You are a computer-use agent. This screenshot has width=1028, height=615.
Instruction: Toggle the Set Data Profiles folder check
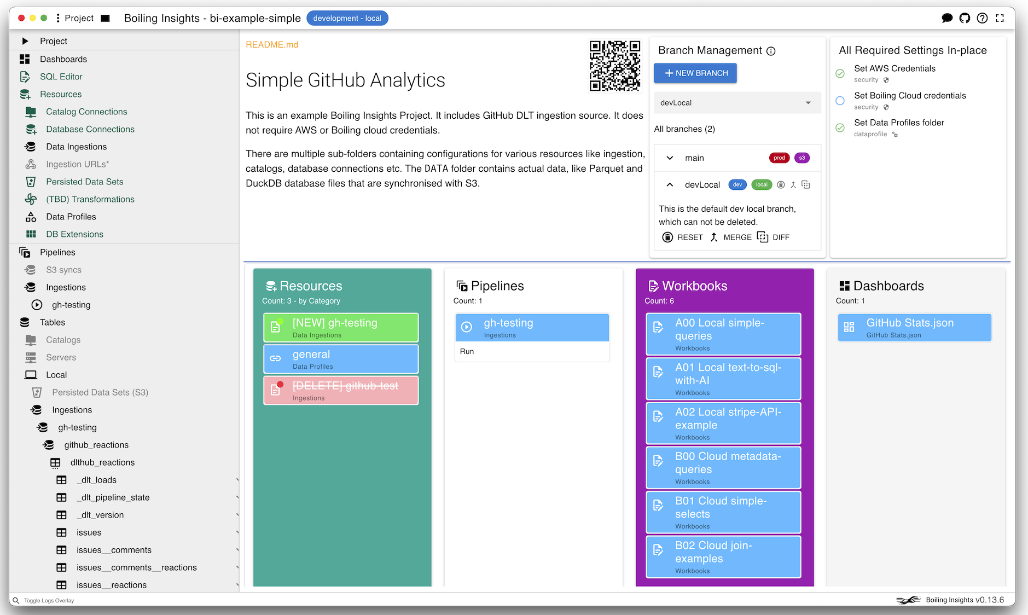[840, 127]
